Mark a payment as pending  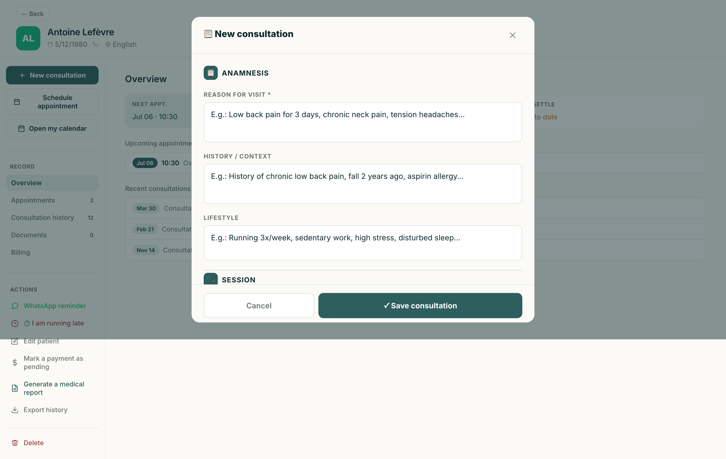point(52,363)
